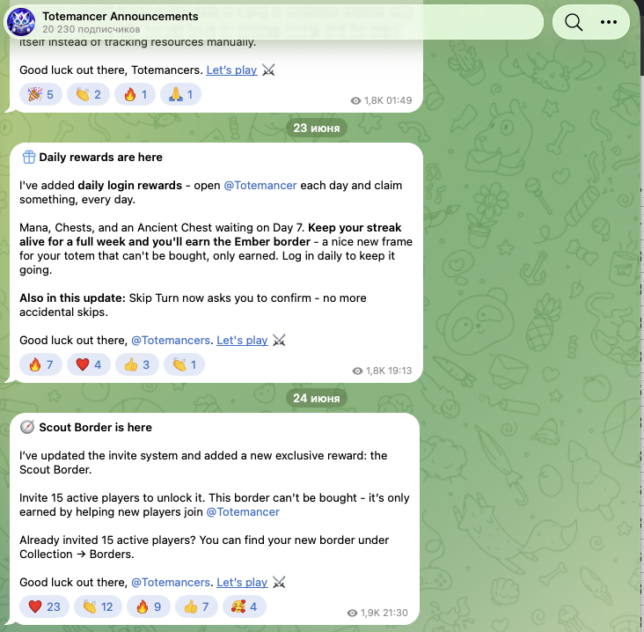644x632 pixels.
Task: Select crossed swords emoji in Scout Border post
Action: point(279,583)
